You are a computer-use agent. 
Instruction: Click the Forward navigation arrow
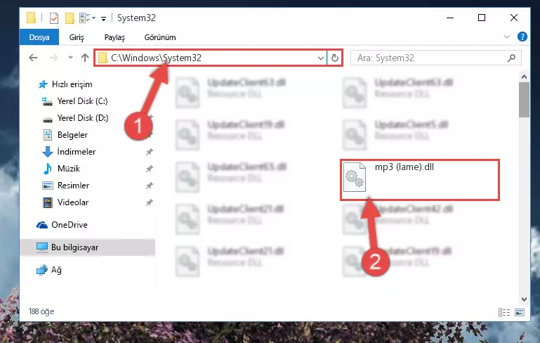[54, 58]
